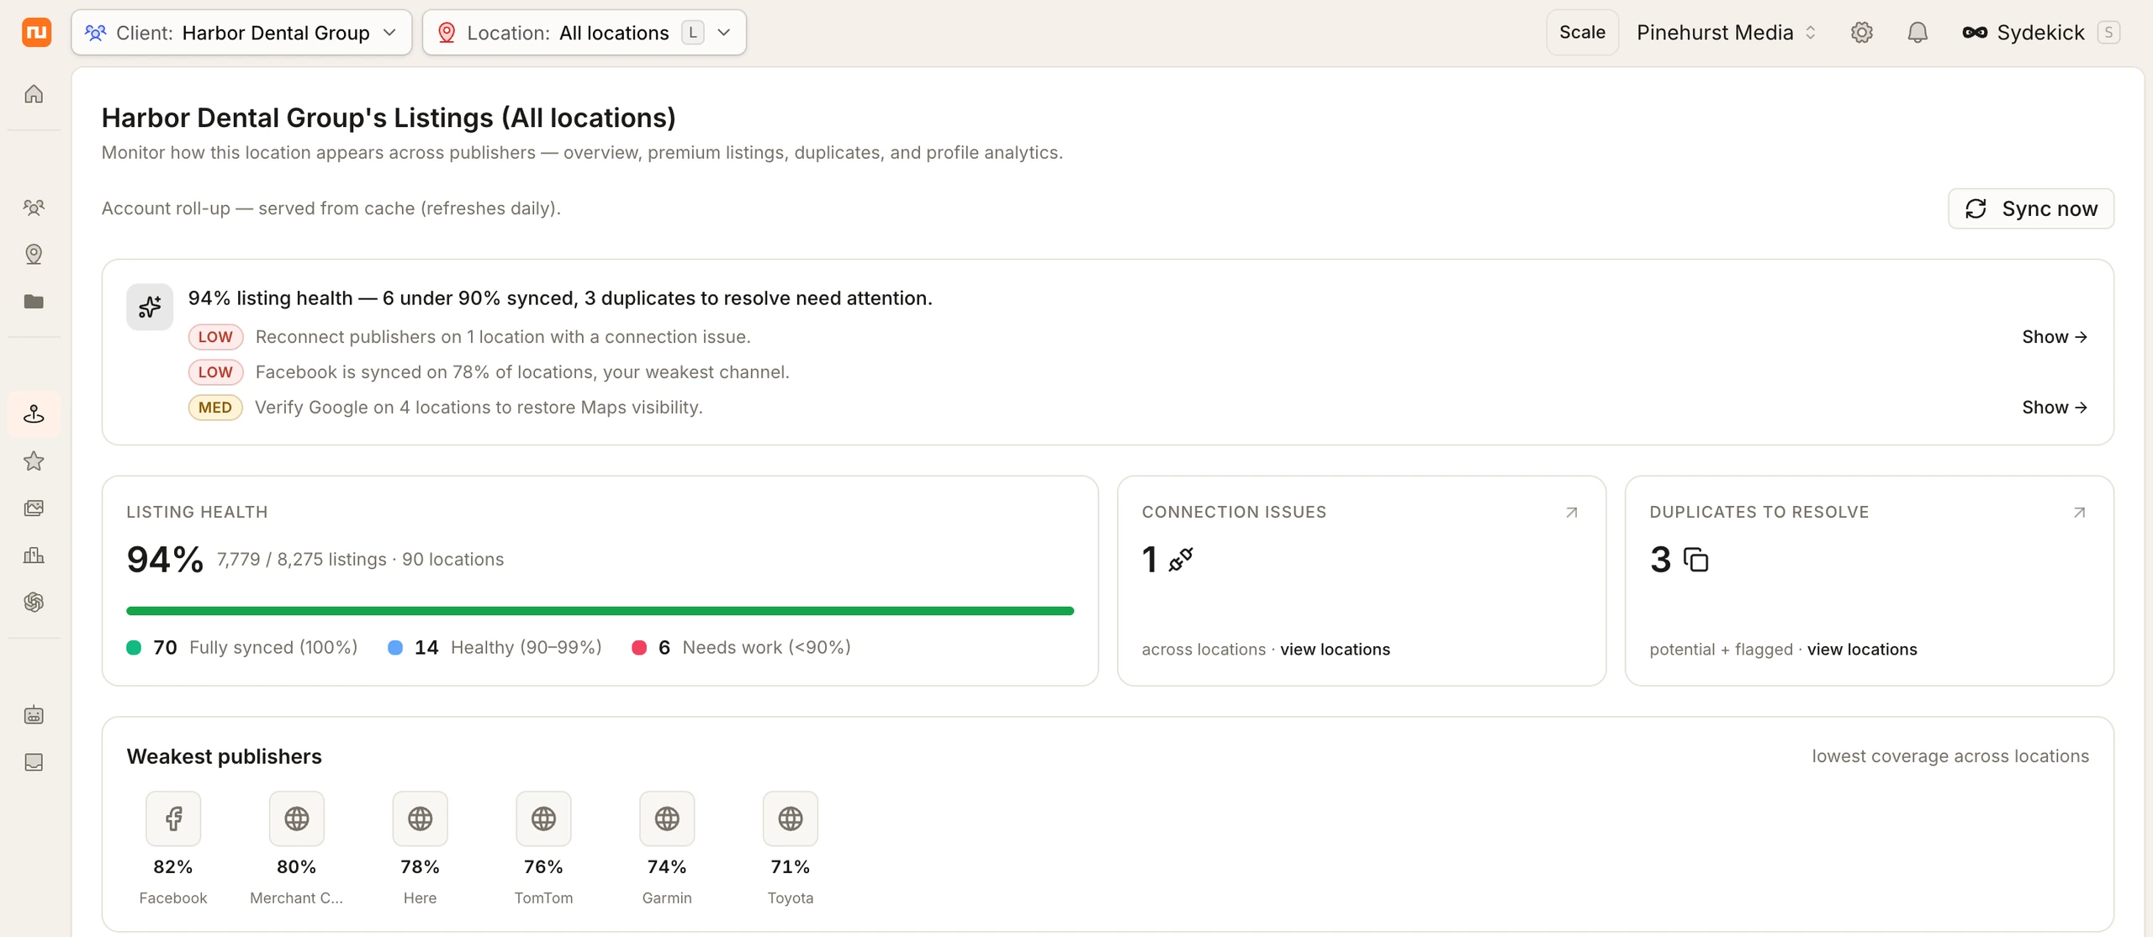The image size is (2153, 937).
Task: Select the Listings icon in sidebar
Action: click(34, 413)
